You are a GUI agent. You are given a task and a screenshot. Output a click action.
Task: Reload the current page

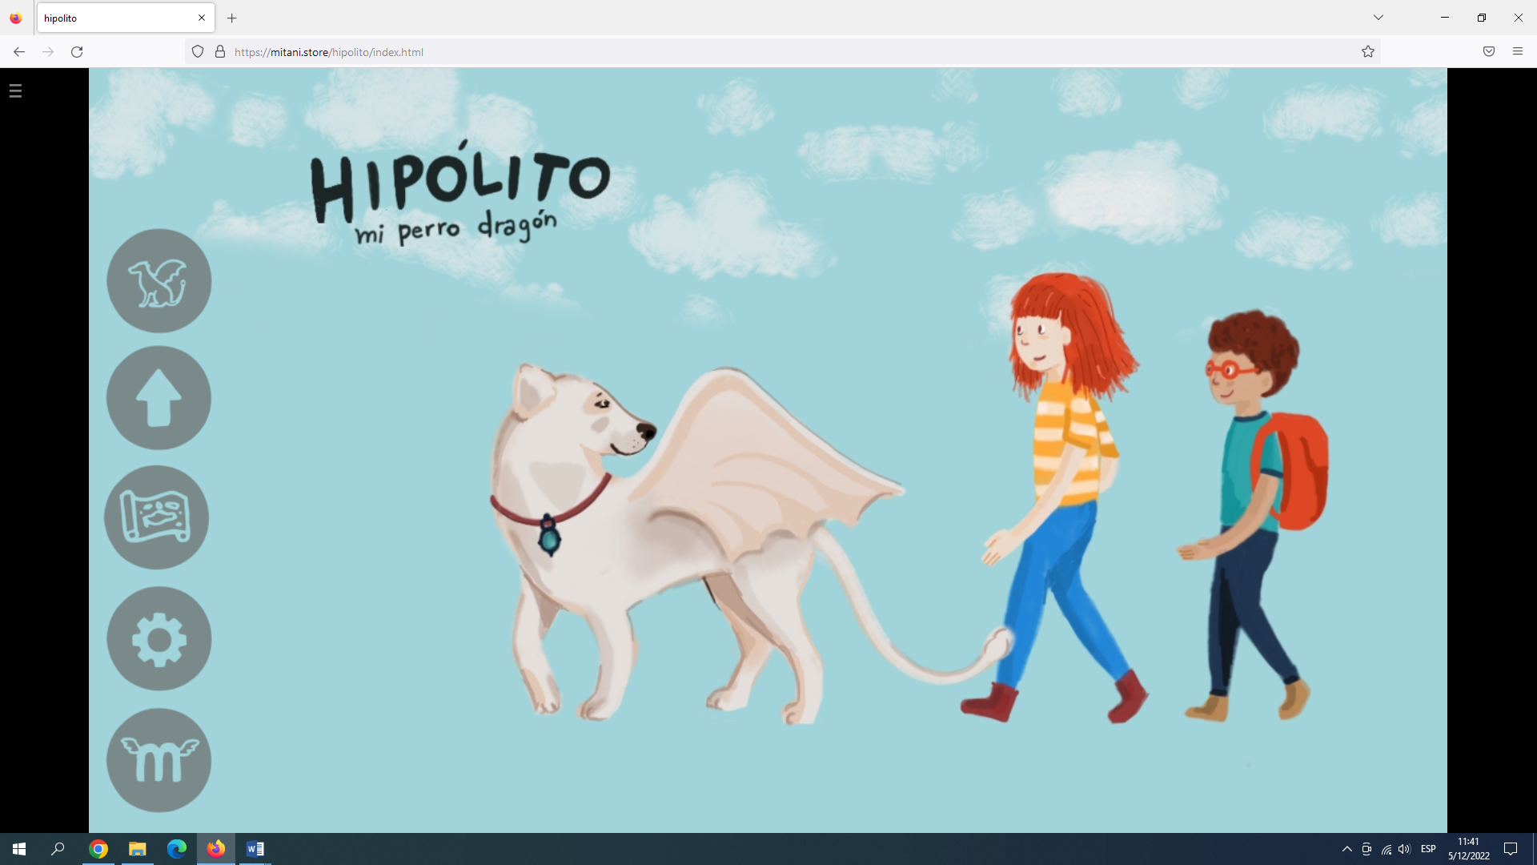77,52
